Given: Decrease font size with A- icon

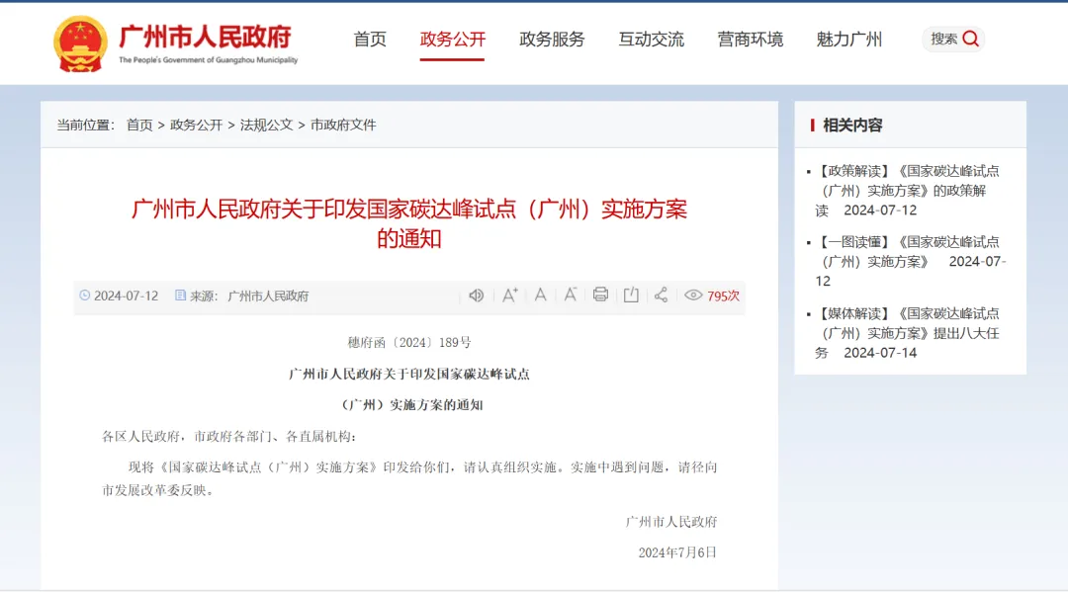Looking at the screenshot, I should pos(571,295).
